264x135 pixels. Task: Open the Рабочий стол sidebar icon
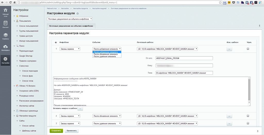[x=5, y=12]
